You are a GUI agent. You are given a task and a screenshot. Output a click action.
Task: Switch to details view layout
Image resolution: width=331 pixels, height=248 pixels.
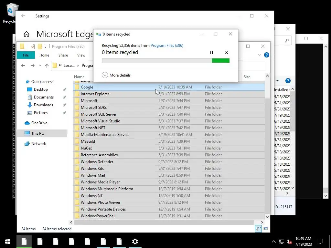click(x=258, y=229)
